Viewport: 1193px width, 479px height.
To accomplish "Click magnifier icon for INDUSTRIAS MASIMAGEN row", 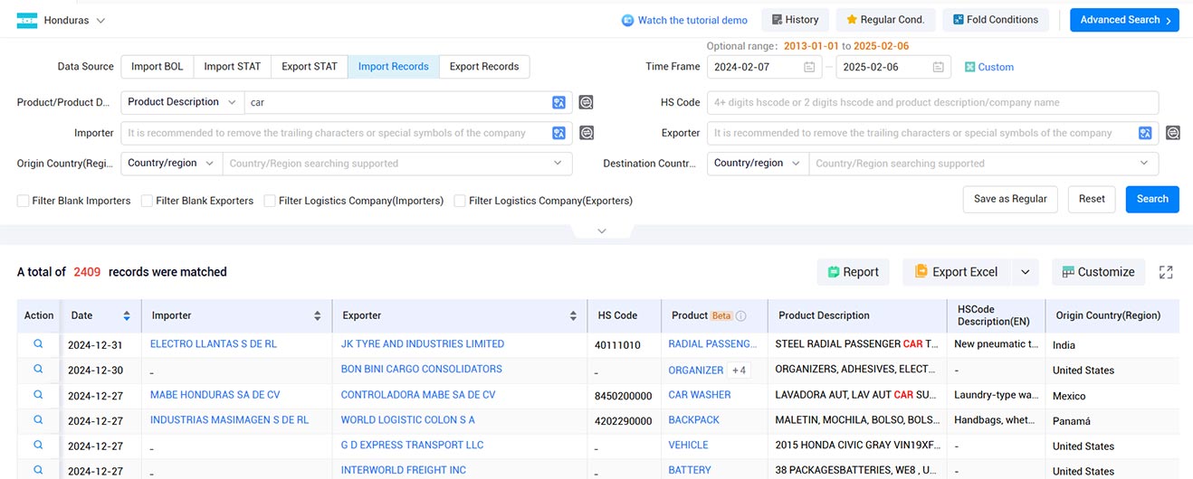I will click(38, 420).
